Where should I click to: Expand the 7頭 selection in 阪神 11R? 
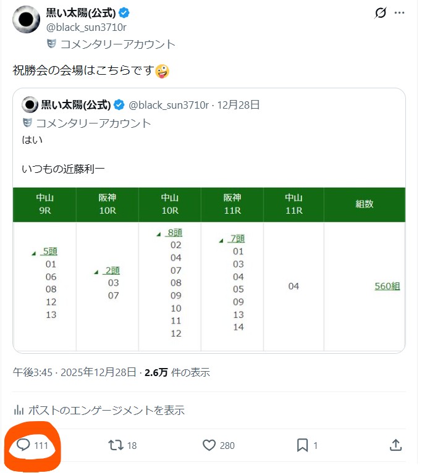point(237,238)
